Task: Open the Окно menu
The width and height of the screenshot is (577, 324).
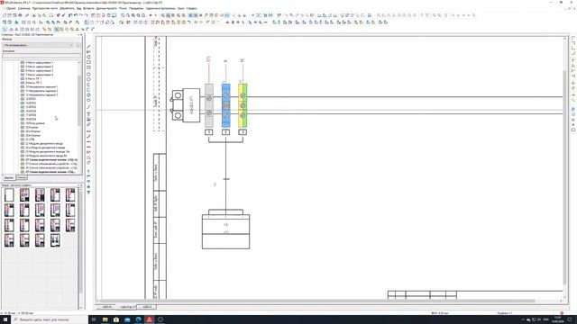Action: click(x=180, y=8)
